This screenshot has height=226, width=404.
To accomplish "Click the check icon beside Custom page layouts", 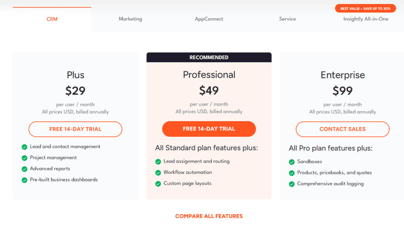I will pyautogui.click(x=158, y=184).
